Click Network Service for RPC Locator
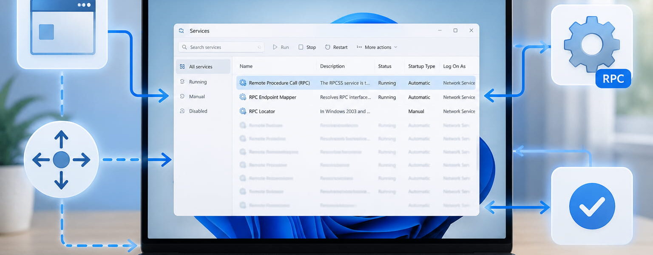The width and height of the screenshot is (653, 255). point(459,111)
